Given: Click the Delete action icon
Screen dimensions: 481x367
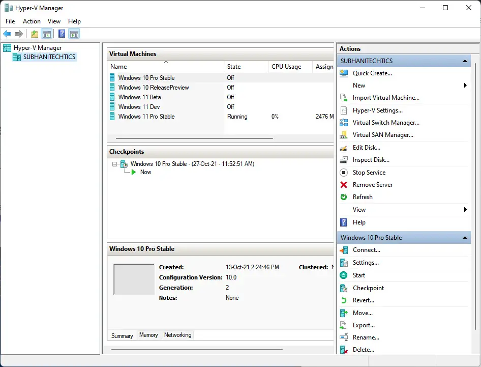Looking at the screenshot, I should (x=344, y=350).
